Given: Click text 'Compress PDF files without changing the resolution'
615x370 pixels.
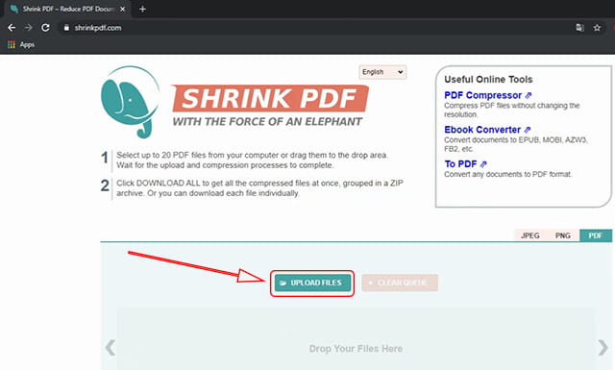Looking at the screenshot, I should [511, 110].
